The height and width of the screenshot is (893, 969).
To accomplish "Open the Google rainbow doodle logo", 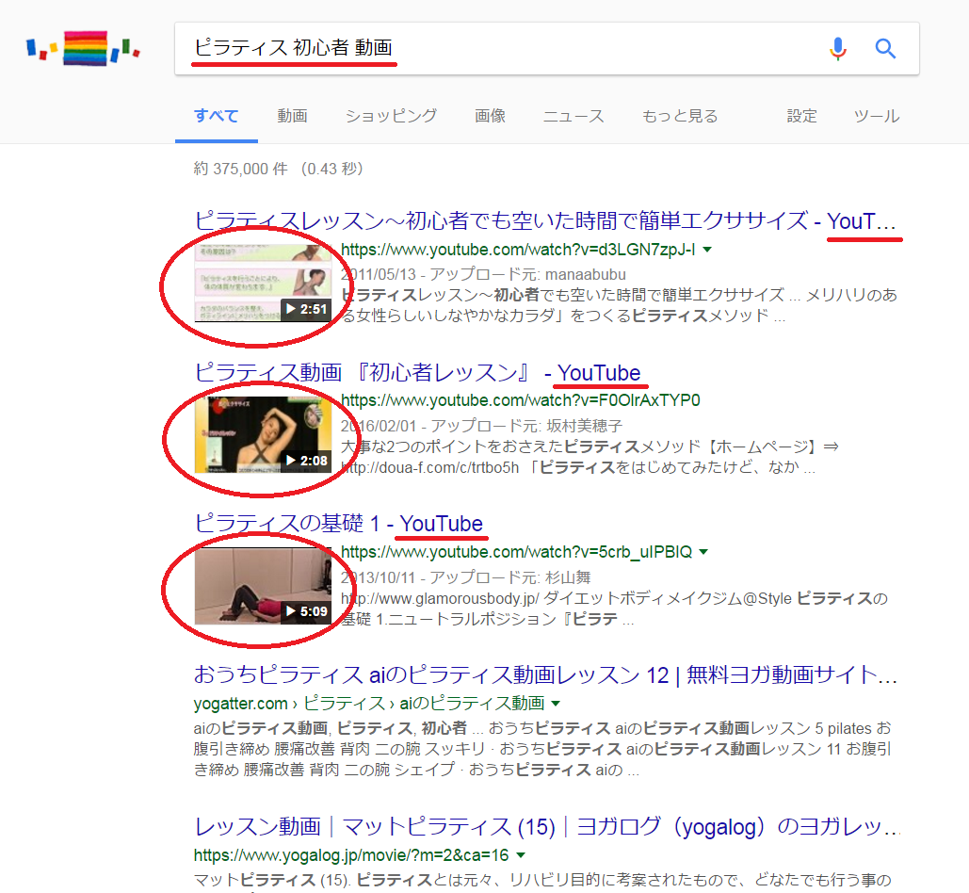I will coord(84,48).
